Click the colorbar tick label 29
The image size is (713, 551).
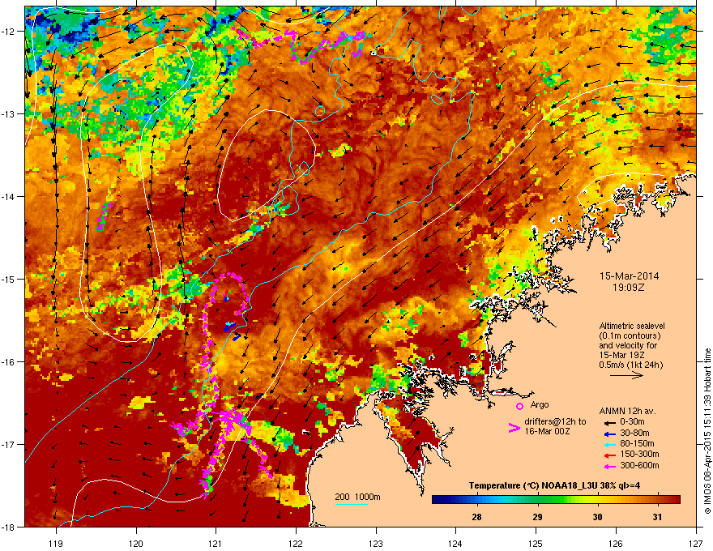(537, 517)
